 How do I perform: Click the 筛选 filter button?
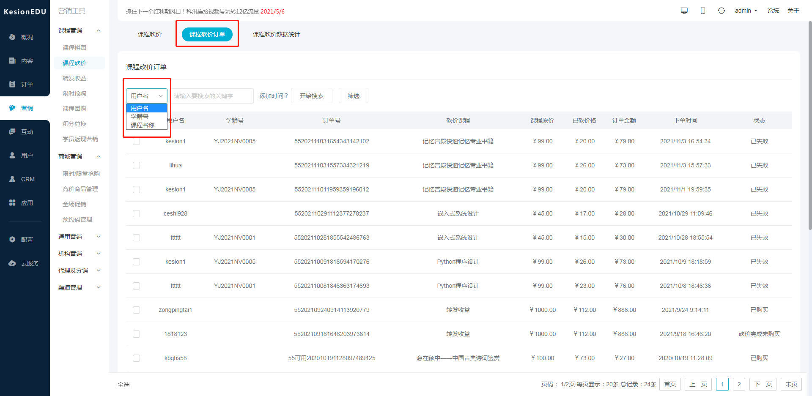[354, 96]
